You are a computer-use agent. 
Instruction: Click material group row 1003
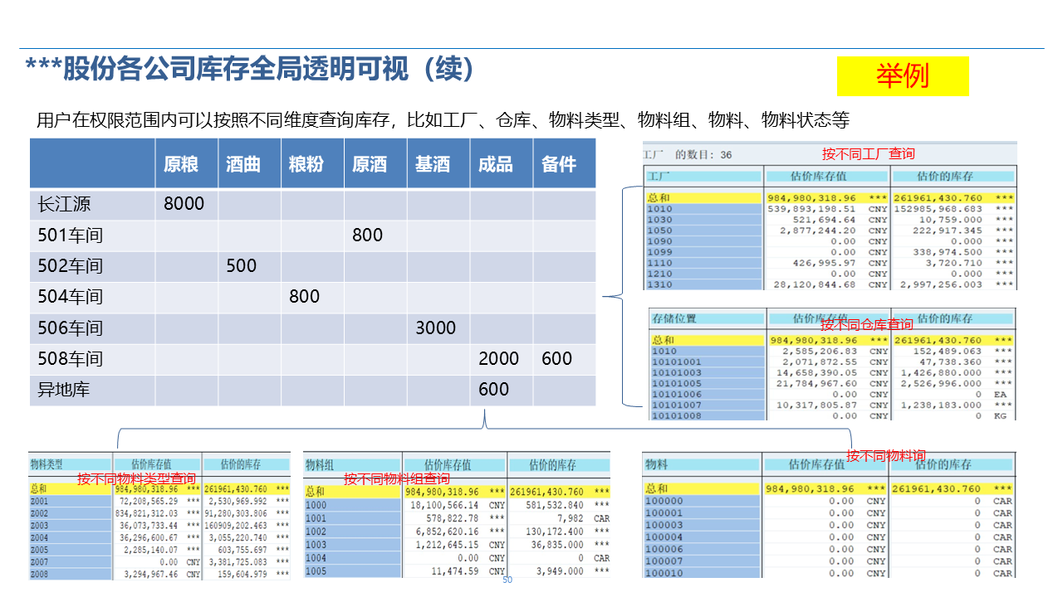click(352, 545)
